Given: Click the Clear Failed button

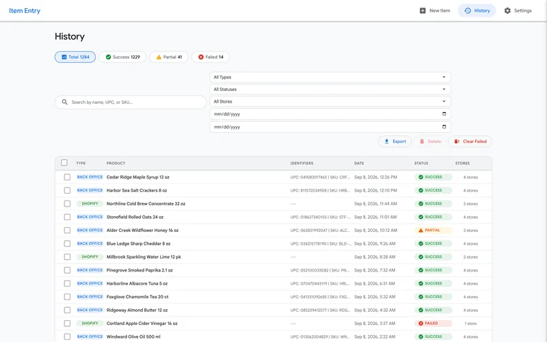Looking at the screenshot, I should pyautogui.click(x=470, y=142).
